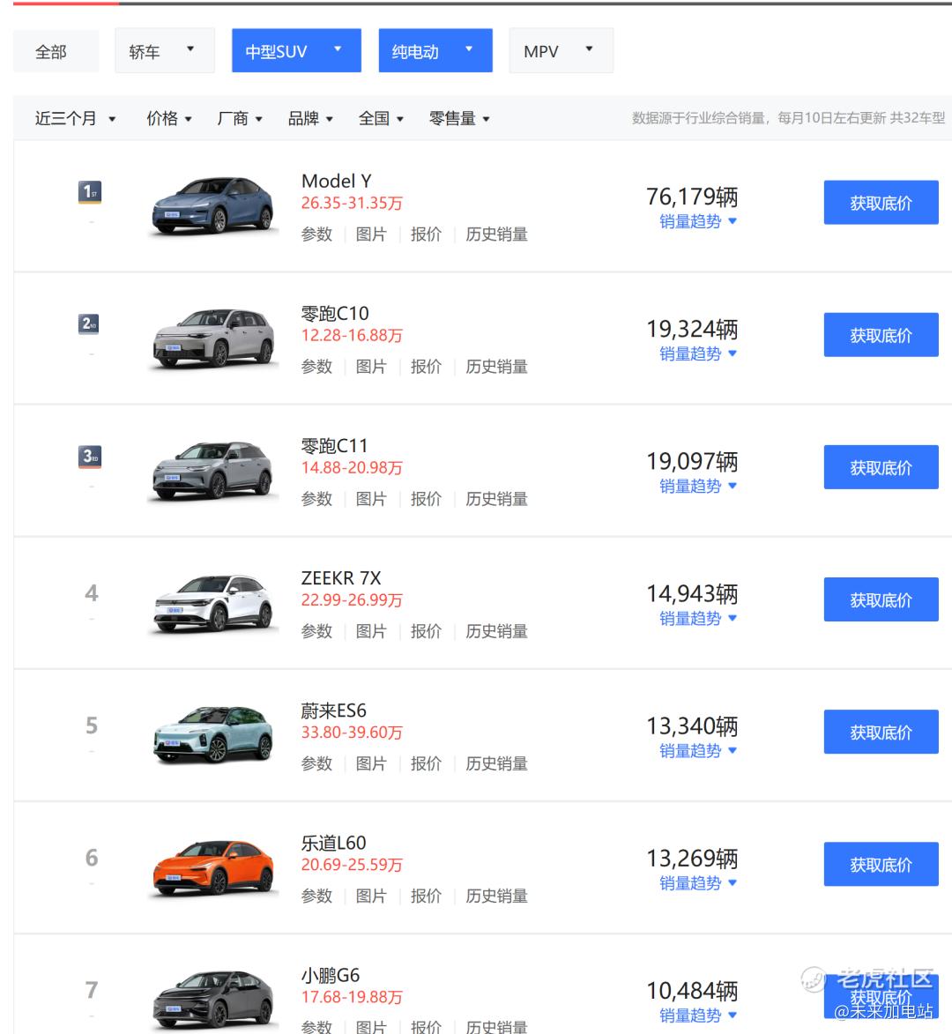The height and width of the screenshot is (1034, 952).
Task: Open the Model Y title link
Action: [336, 181]
